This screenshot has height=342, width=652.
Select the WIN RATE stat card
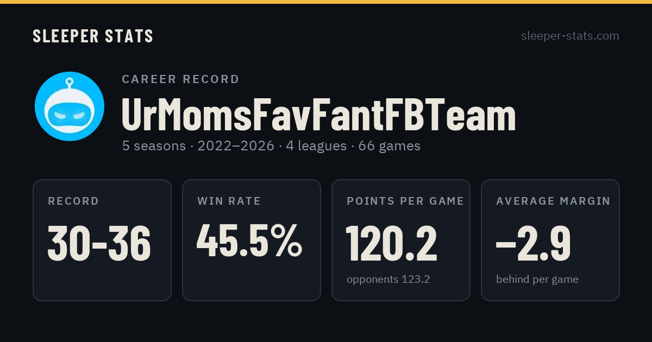click(x=252, y=240)
